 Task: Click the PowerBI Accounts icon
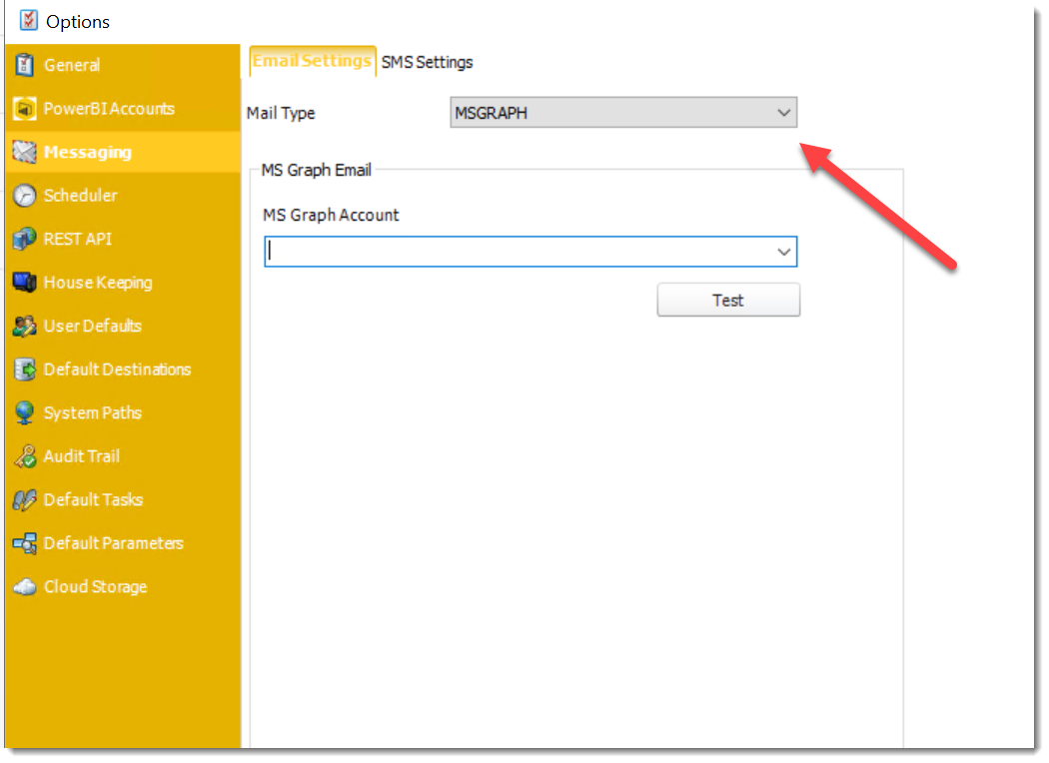[x=25, y=109]
